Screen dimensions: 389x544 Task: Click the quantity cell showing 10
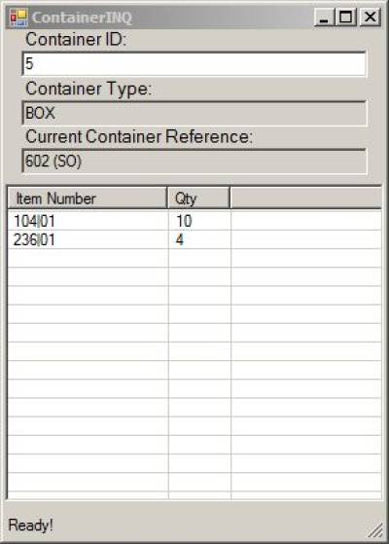[184, 221]
